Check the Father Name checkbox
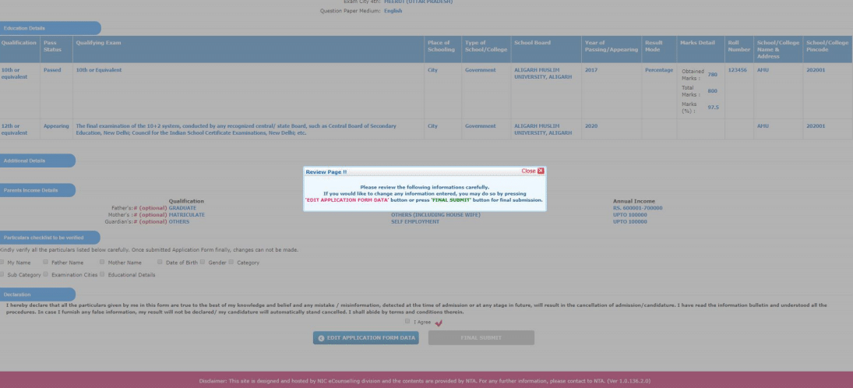 [x=46, y=262]
